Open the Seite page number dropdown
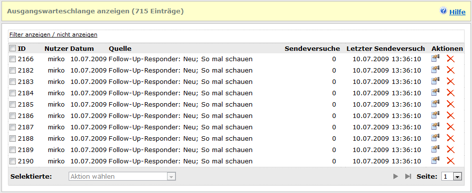The image size is (472, 193). pyautogui.click(x=452, y=177)
